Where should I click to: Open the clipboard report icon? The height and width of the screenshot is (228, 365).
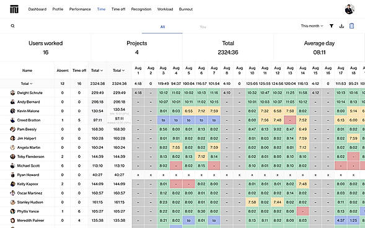click(x=351, y=26)
